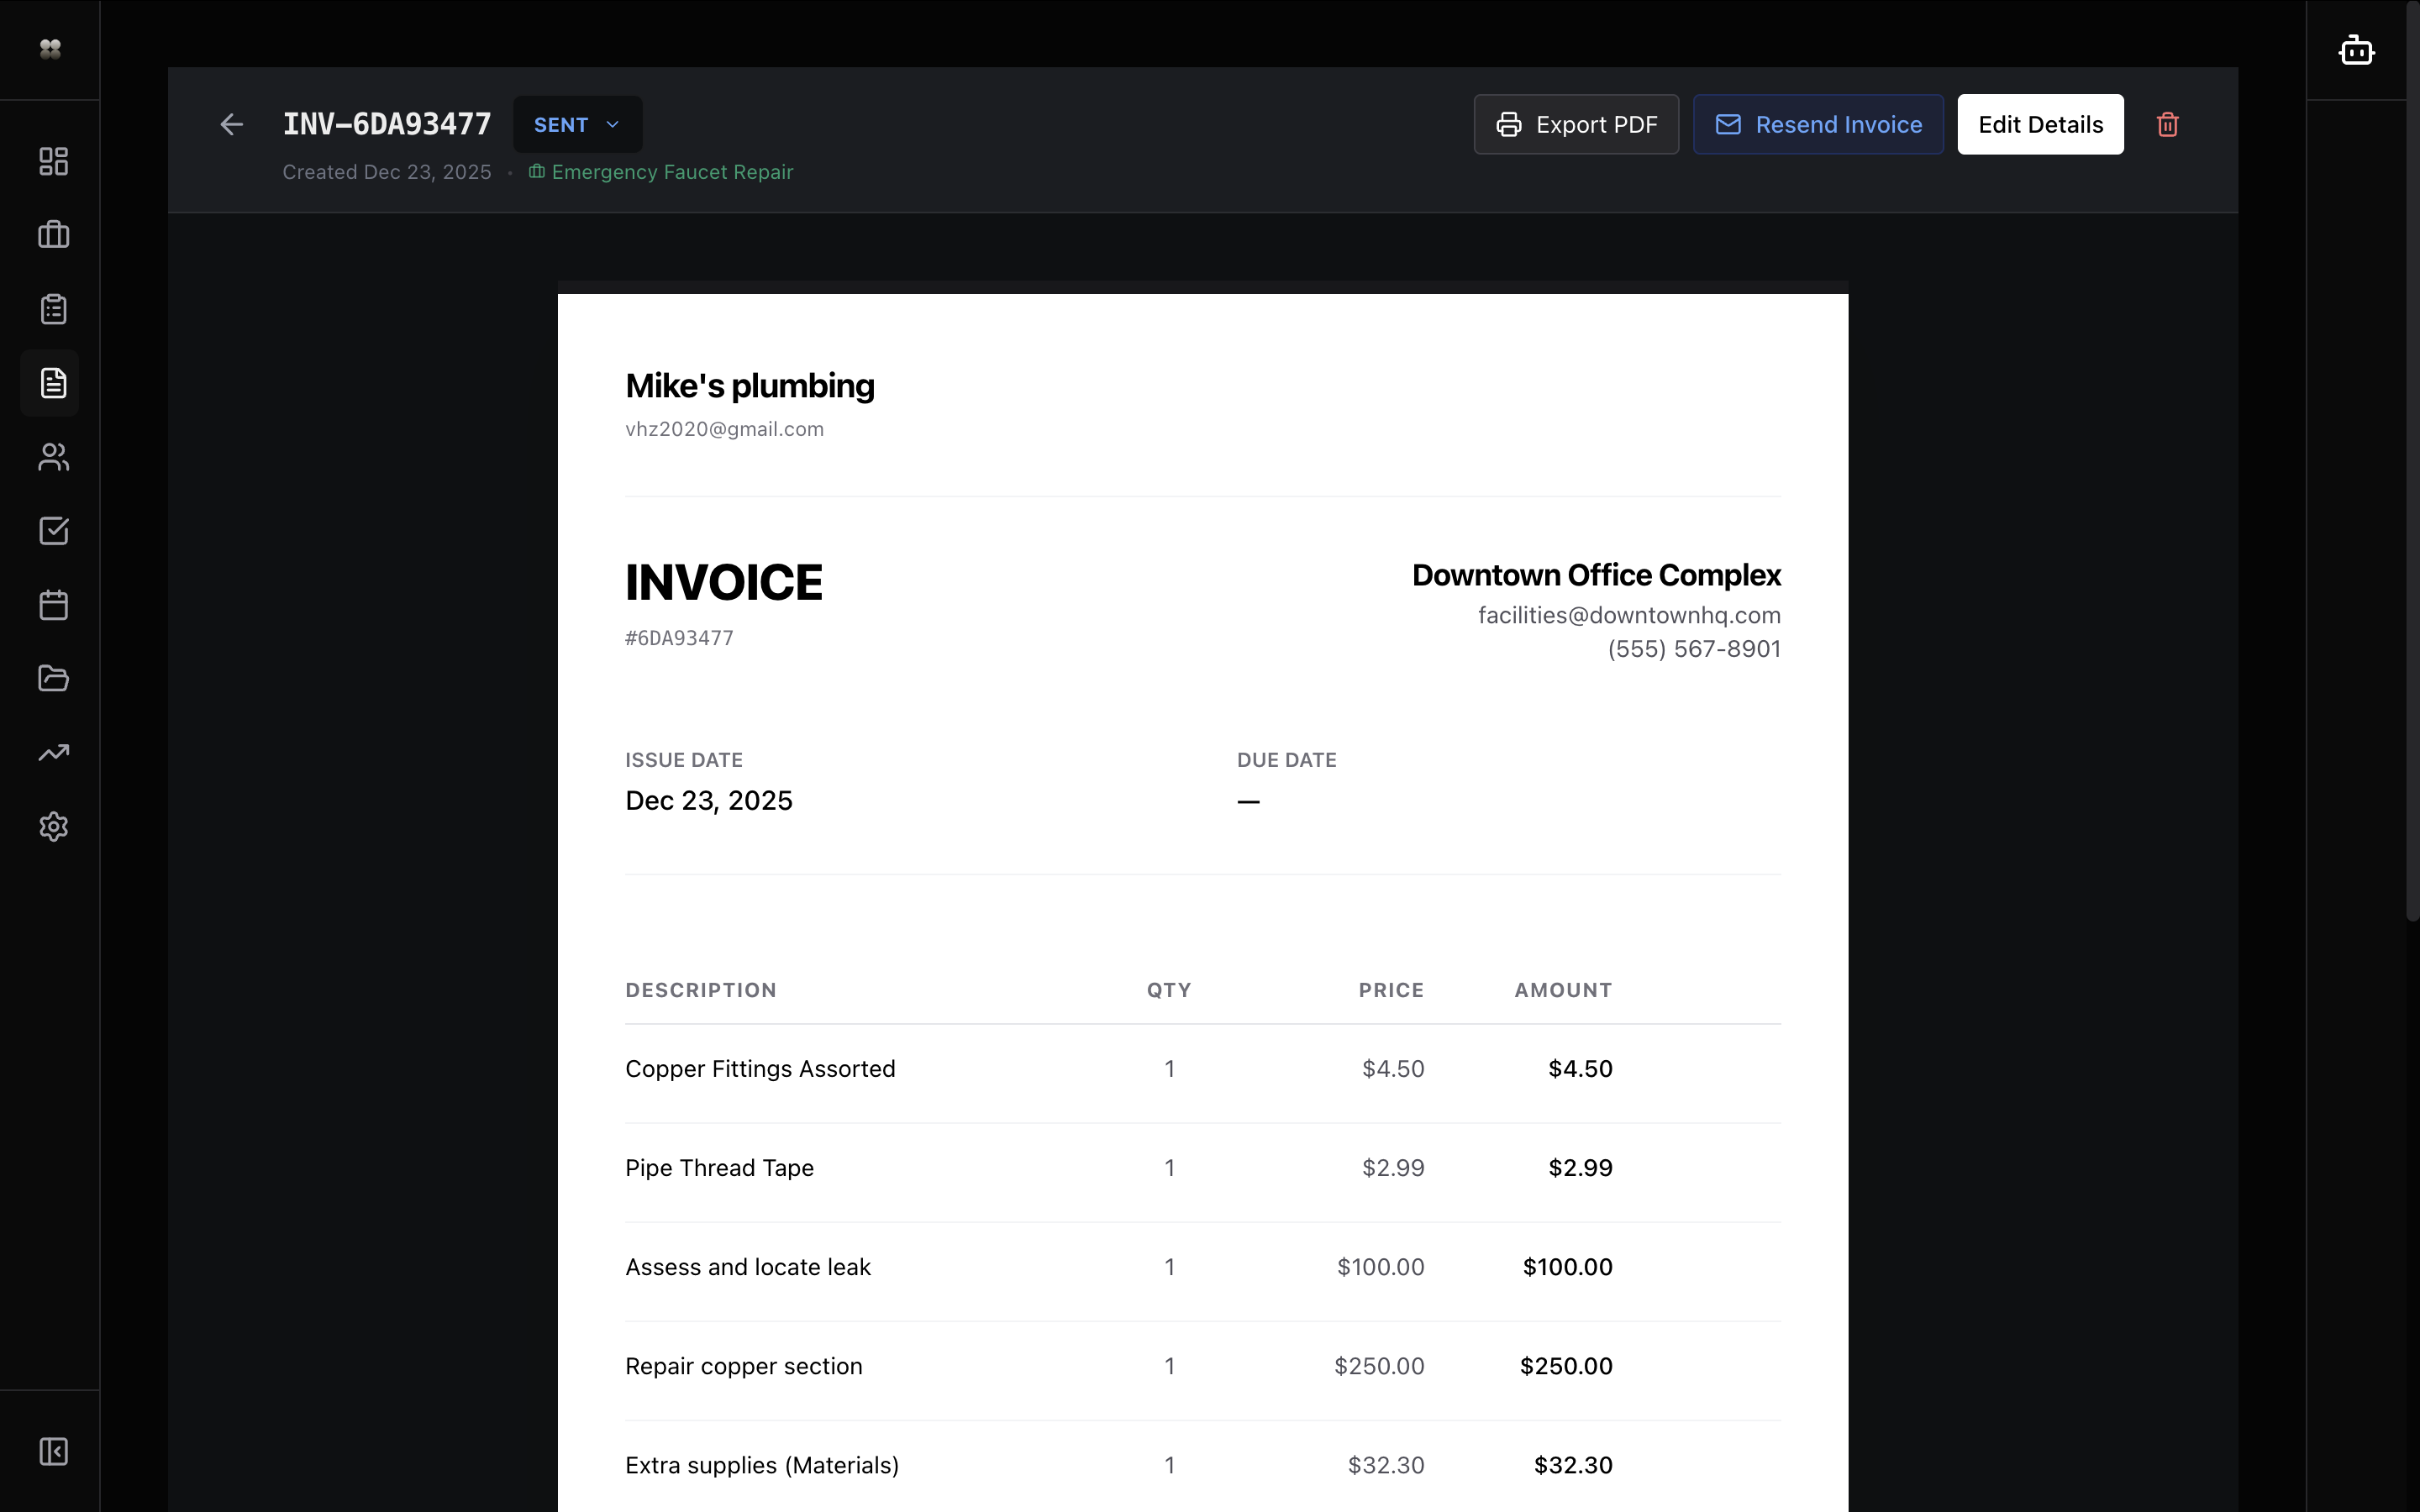Viewport: 2420px width, 1512px height.
Task: Select the highlighted Invoices document icon
Action: click(52, 383)
